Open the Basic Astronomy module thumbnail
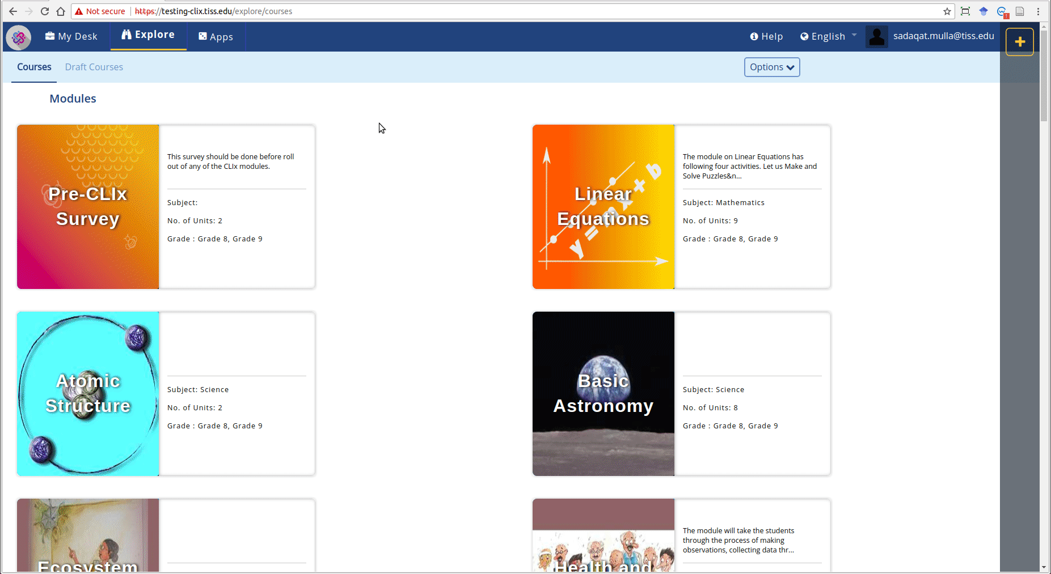1051x574 pixels. pos(603,394)
